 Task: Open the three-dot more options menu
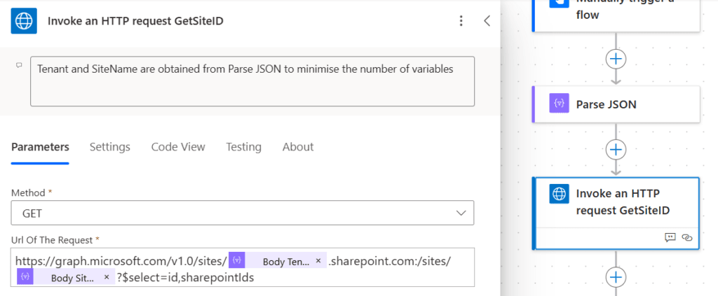coord(461,21)
